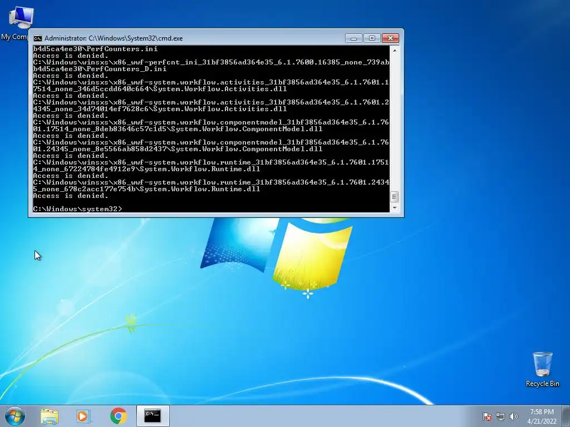The height and width of the screenshot is (427, 570).
Task: Minimize the Command Prompt window
Action: [x=353, y=38]
